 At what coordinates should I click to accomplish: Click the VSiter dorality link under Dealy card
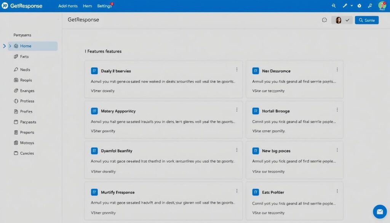pyautogui.click(x=102, y=91)
